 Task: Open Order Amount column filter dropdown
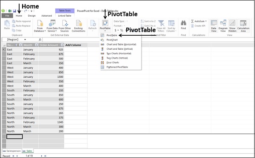click(62, 45)
